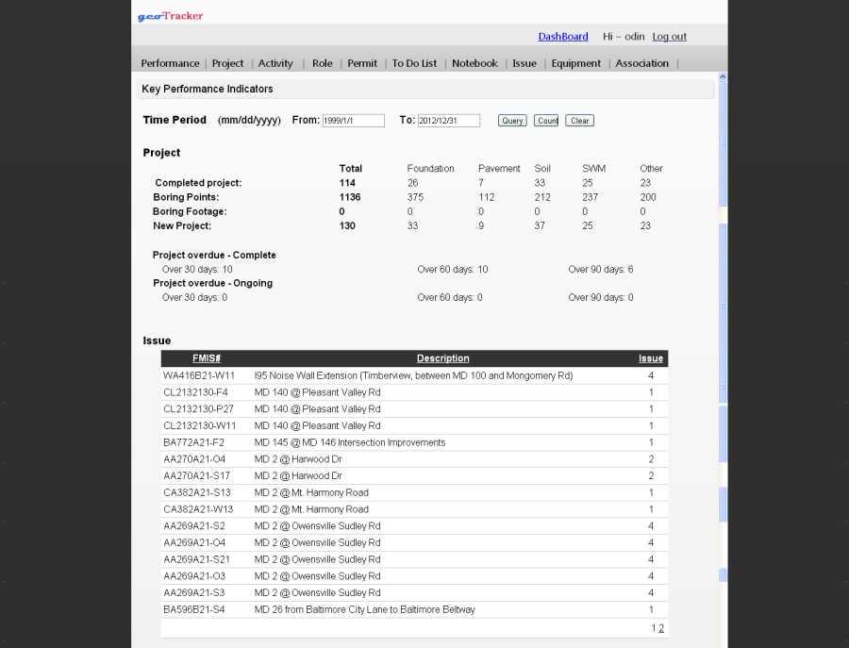Open the Association menu item
Image resolution: width=849 pixels, height=648 pixels.
click(641, 63)
